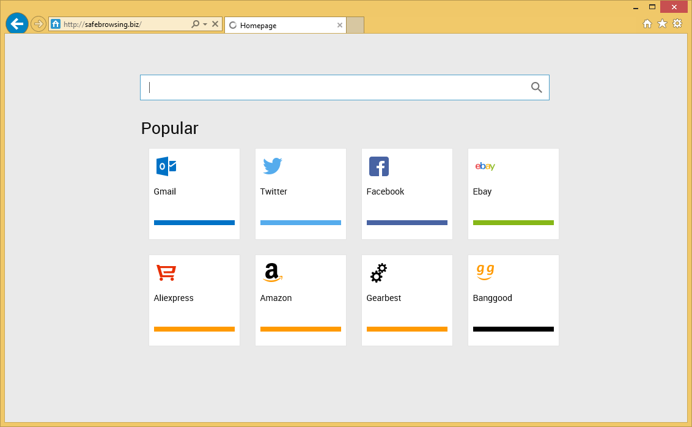Open the Facebook link

coord(385,191)
